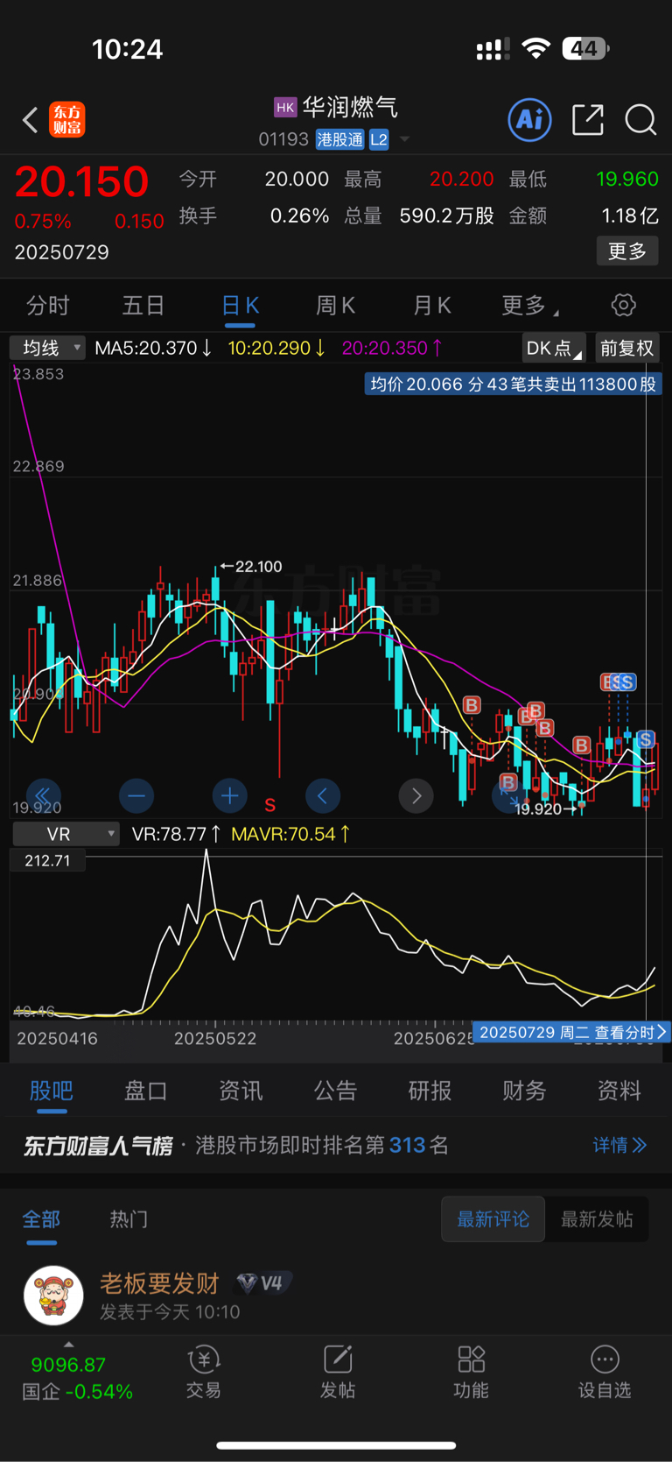Tap the 总量 590.2万股 value
The height and width of the screenshot is (1462, 672).
pos(446,215)
